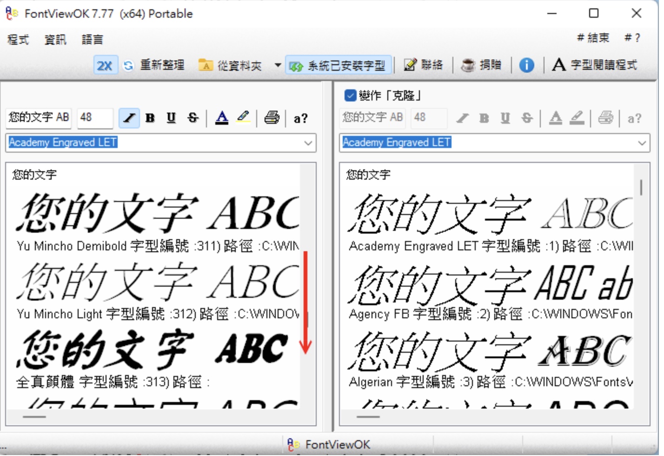Click the Algerian 字型編號 :3) label
Image resolution: width=664 pixels, height=456 pixels.
coord(412,382)
